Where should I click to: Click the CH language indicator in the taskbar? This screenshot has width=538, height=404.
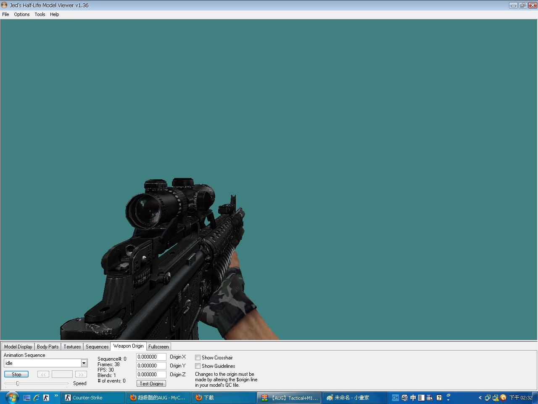(x=395, y=398)
